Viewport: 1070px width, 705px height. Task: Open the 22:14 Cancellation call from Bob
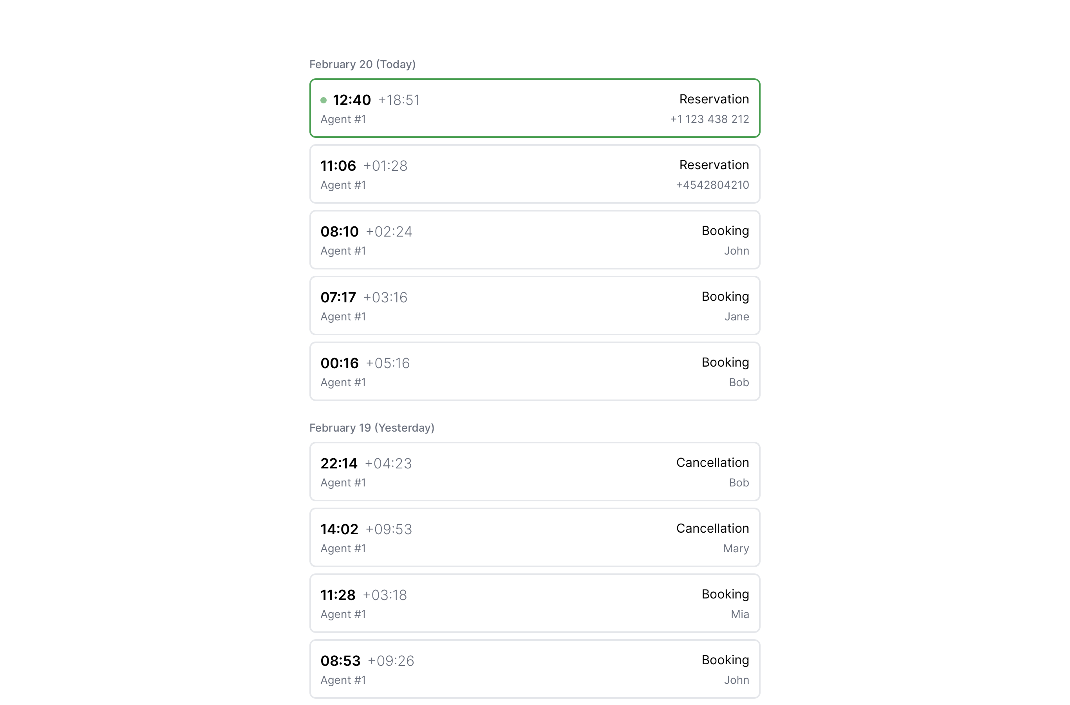tap(534, 472)
